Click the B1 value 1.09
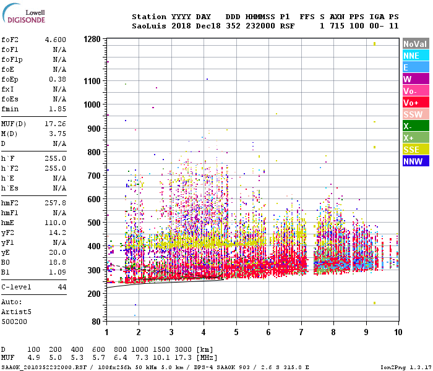 [x=58, y=273]
